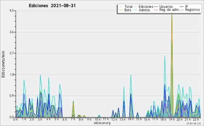Click the 4.5 y-axis value
204x126 pixels.
tap(12, 11)
